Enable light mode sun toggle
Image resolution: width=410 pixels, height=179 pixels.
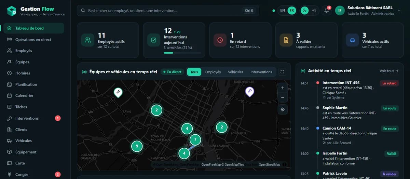coord(314,11)
